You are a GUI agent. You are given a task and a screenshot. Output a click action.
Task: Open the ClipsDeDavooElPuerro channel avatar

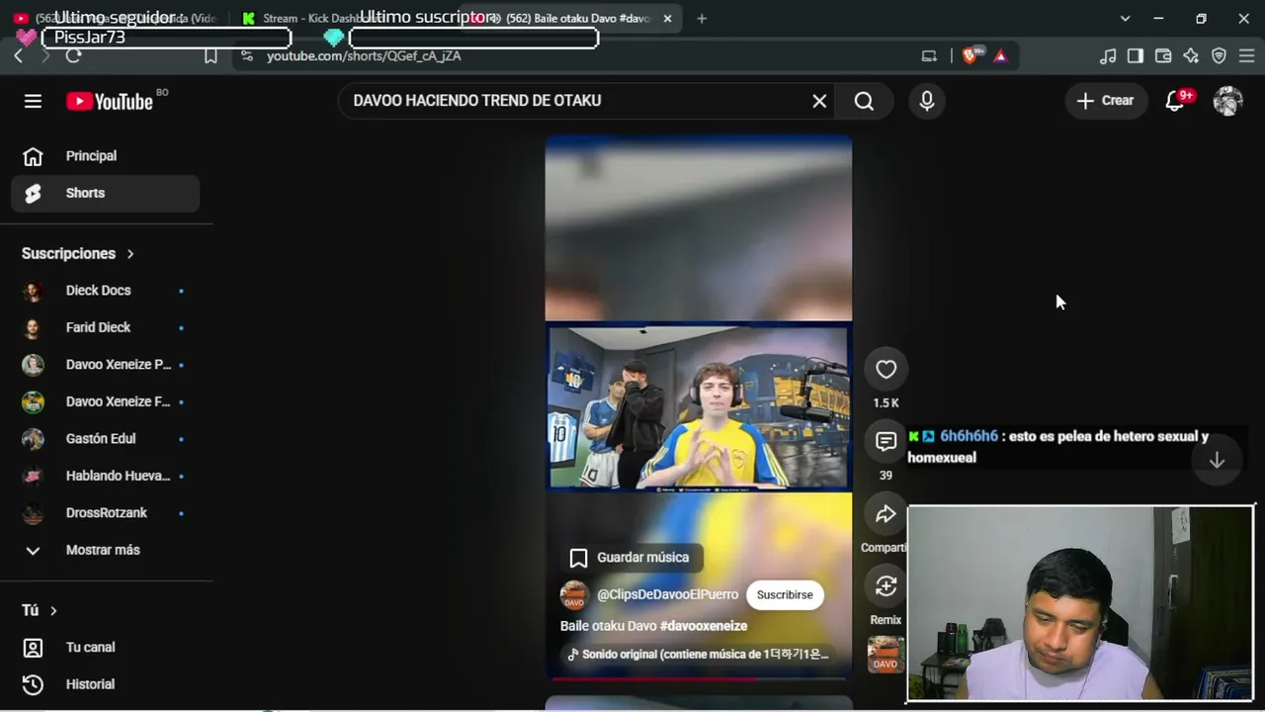click(x=574, y=595)
